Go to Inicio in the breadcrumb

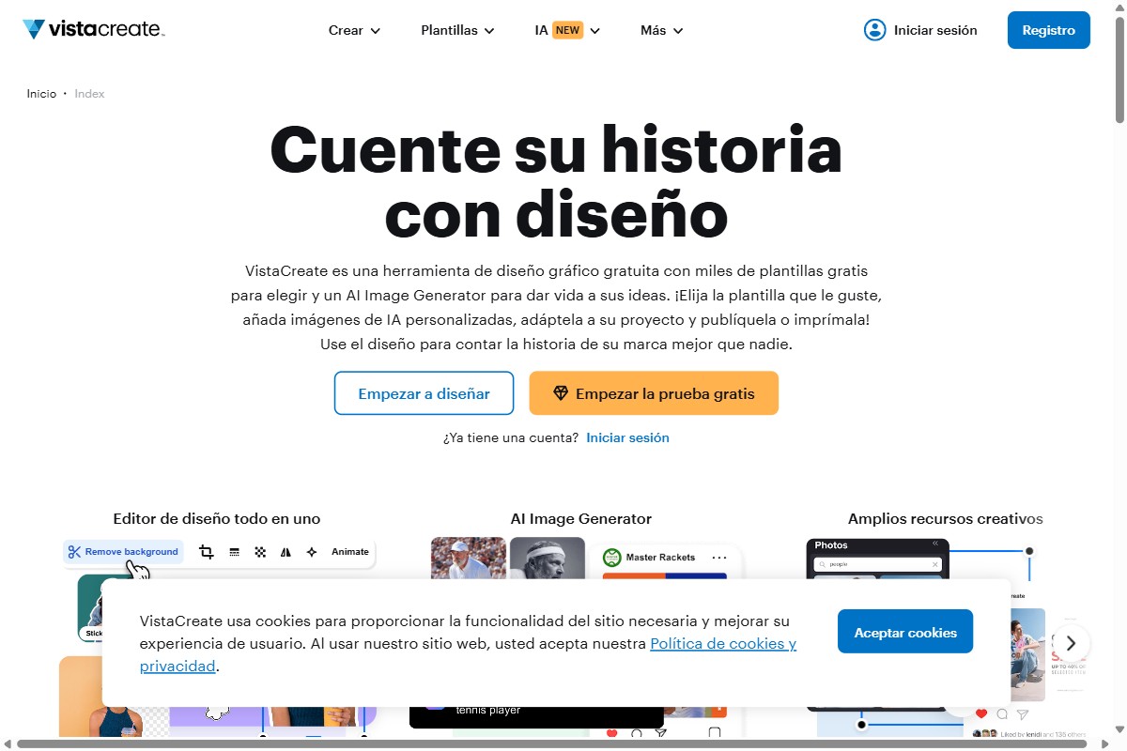coord(41,94)
